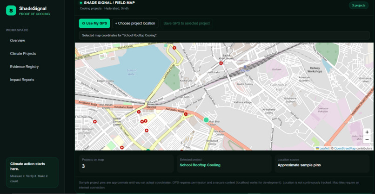Click the 3 projects badge

tap(359, 5)
